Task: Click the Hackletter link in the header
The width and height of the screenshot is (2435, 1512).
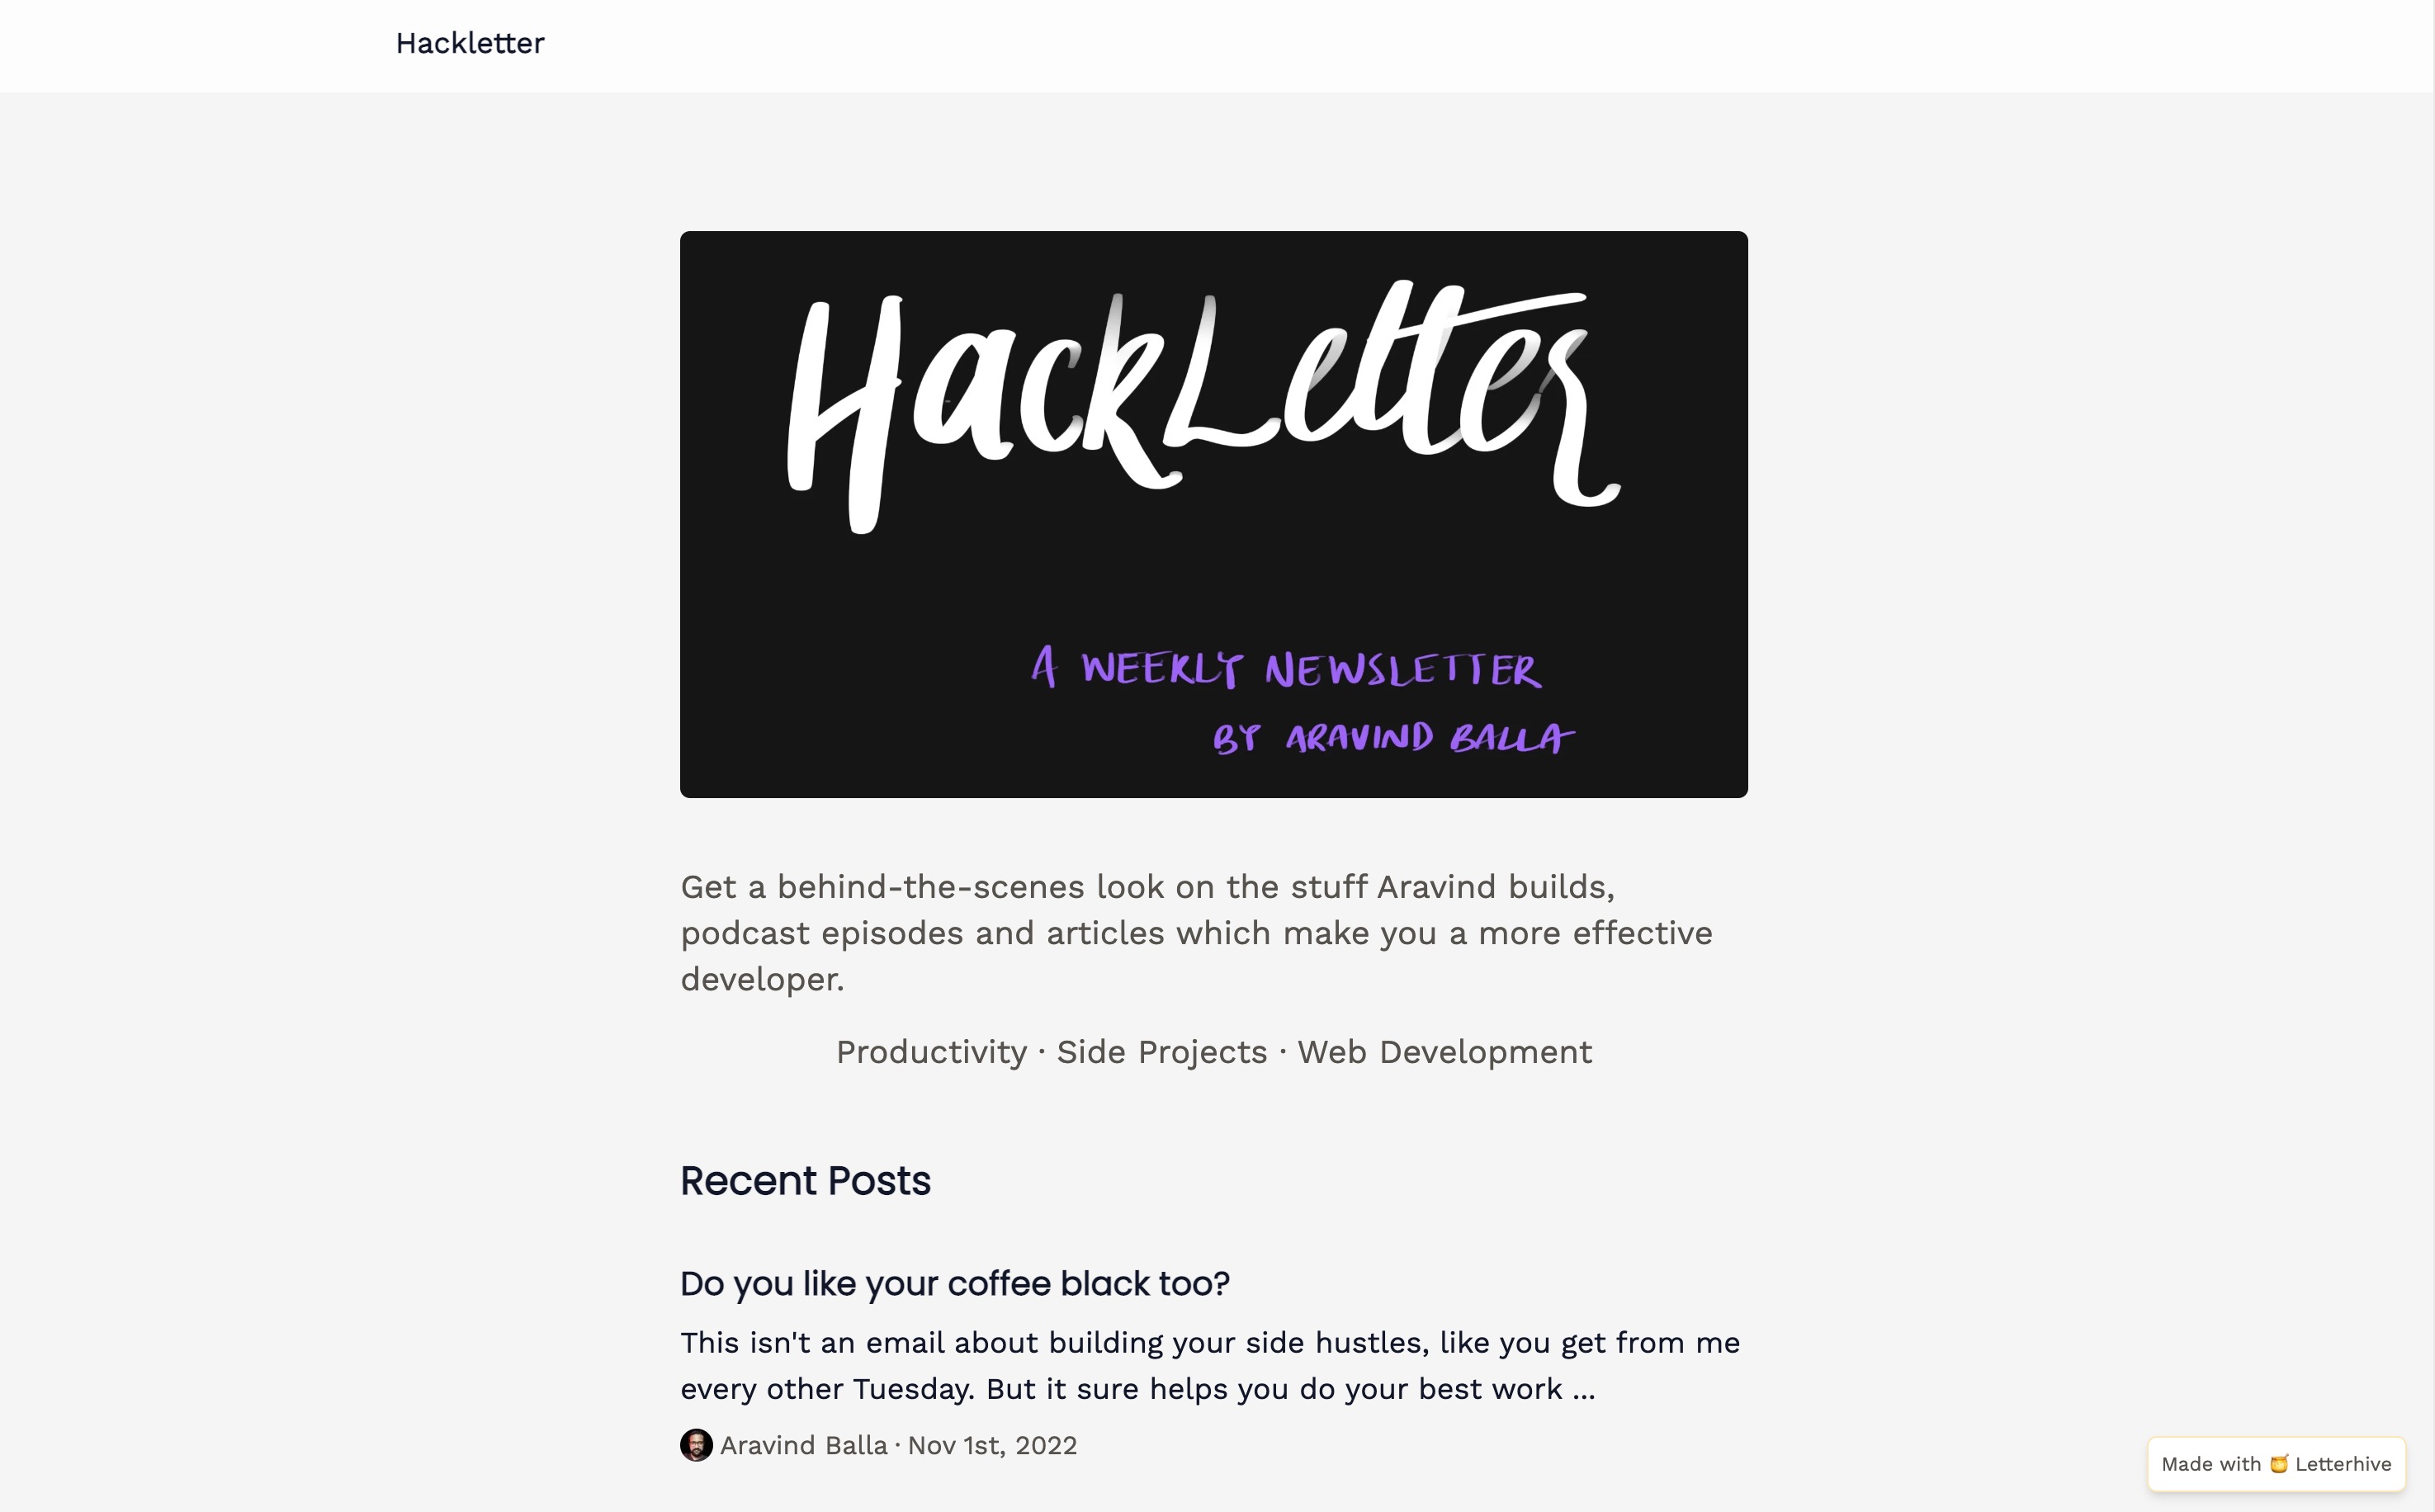Action: coord(469,43)
